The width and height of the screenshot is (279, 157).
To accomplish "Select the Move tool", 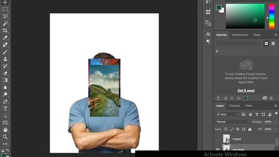I will [x=5, y=2].
